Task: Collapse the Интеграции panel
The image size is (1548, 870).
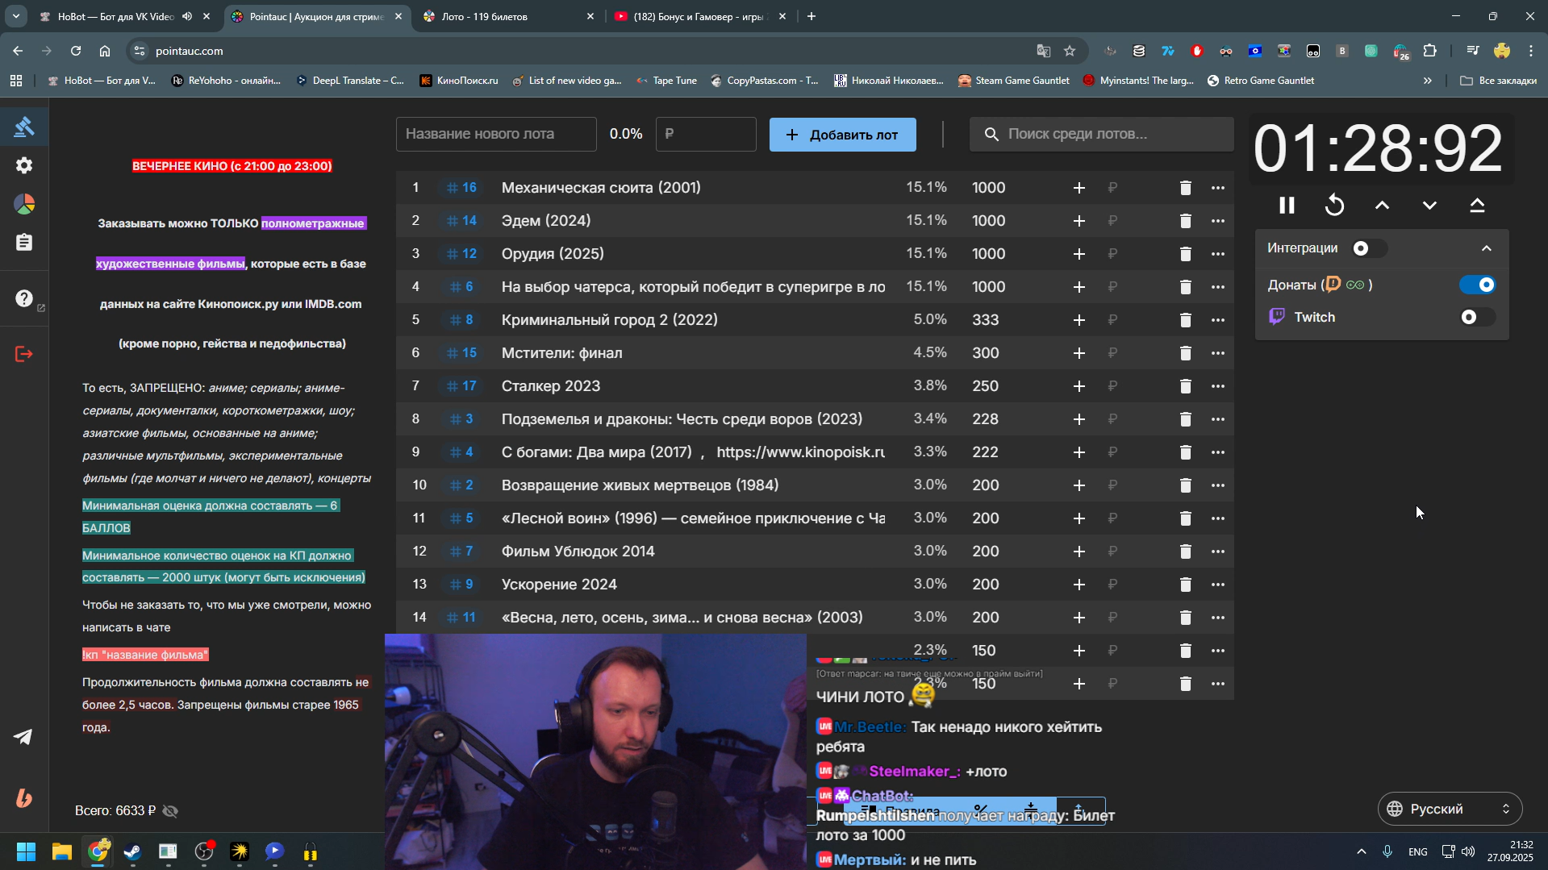Action: (x=1487, y=248)
